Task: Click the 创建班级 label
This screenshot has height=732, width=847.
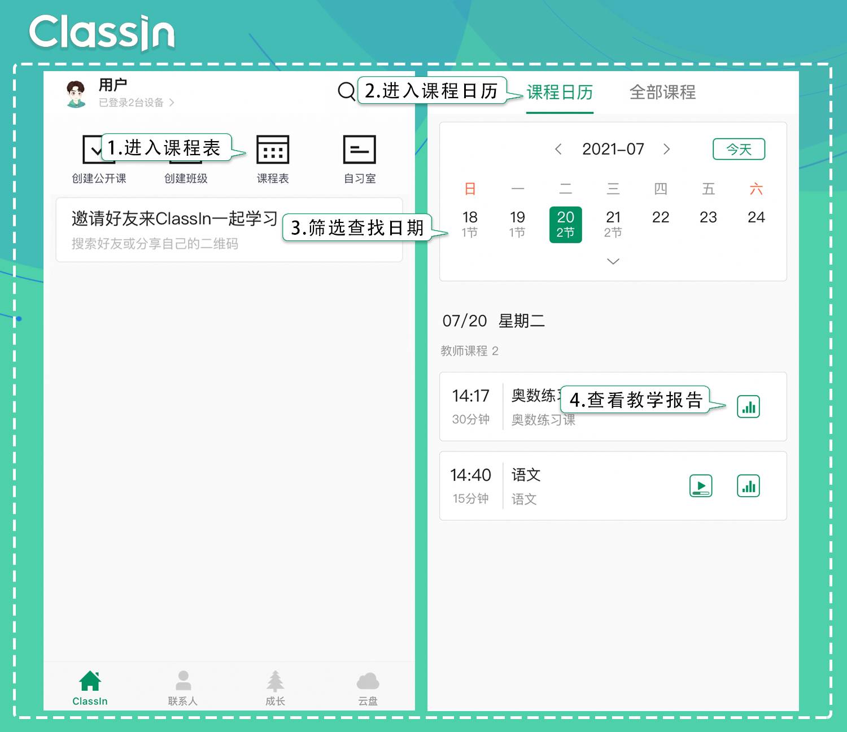Action: [x=186, y=178]
